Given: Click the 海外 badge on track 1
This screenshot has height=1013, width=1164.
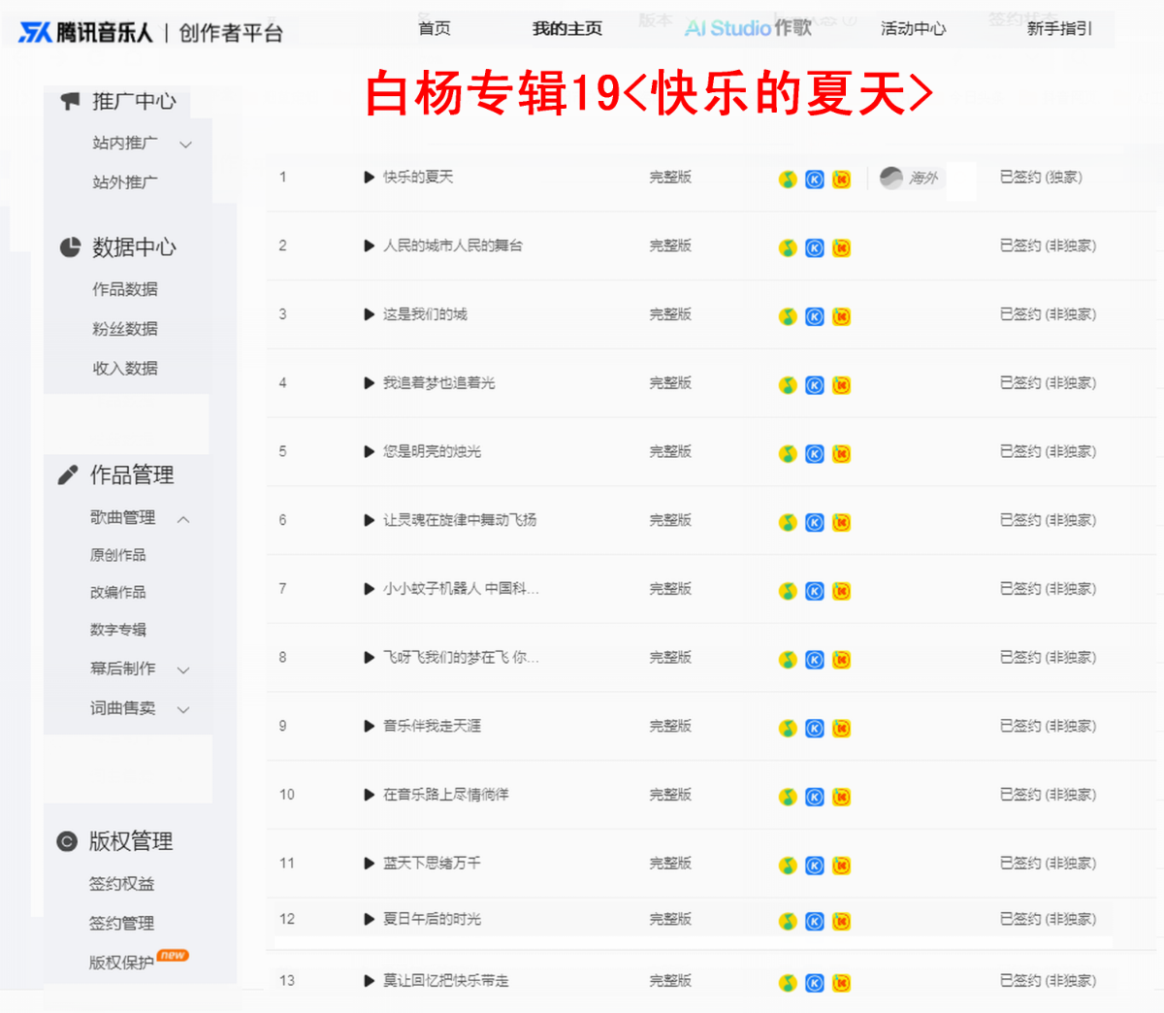Looking at the screenshot, I should pos(909,178).
